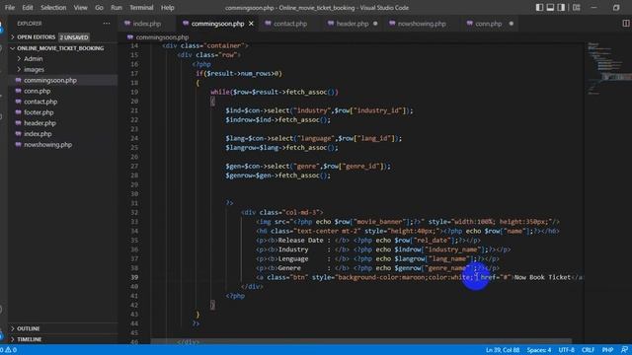Click PHP file icon of conn.php in Explorer
Viewport: 632px width, 355px height.
(x=18, y=91)
